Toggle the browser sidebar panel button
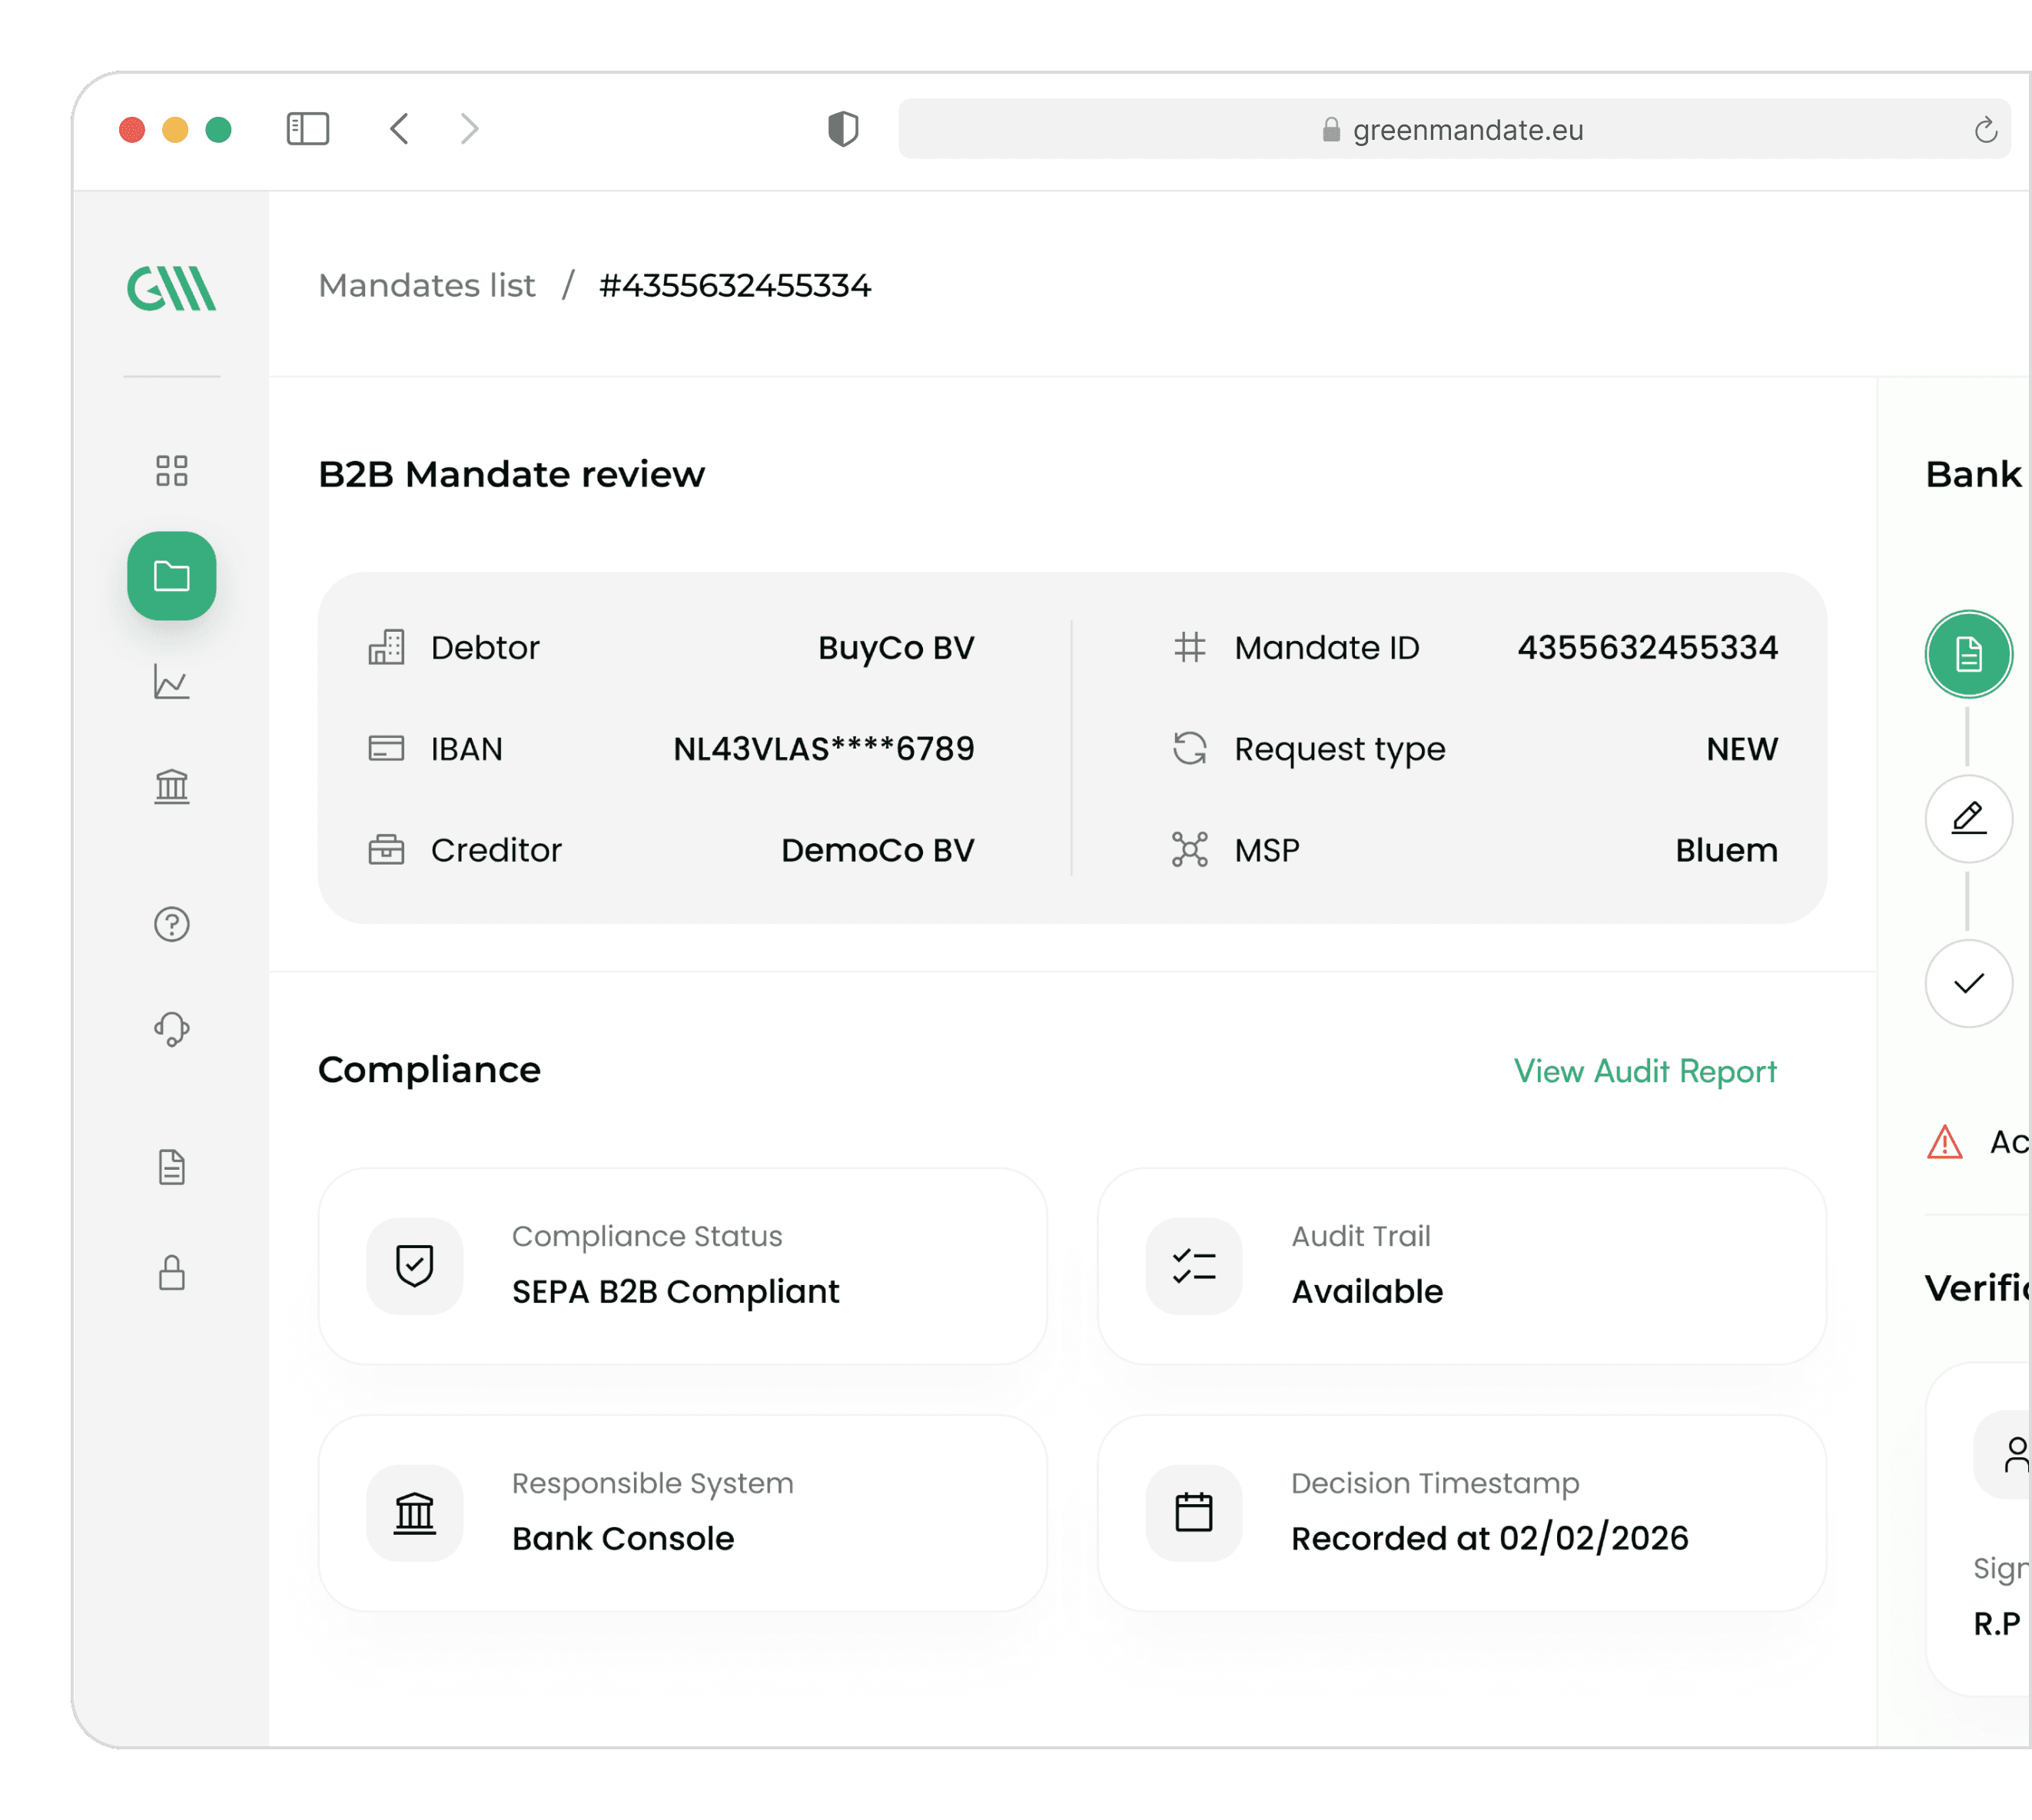Image resolution: width=2032 pixels, height=1820 pixels. pyautogui.click(x=308, y=129)
